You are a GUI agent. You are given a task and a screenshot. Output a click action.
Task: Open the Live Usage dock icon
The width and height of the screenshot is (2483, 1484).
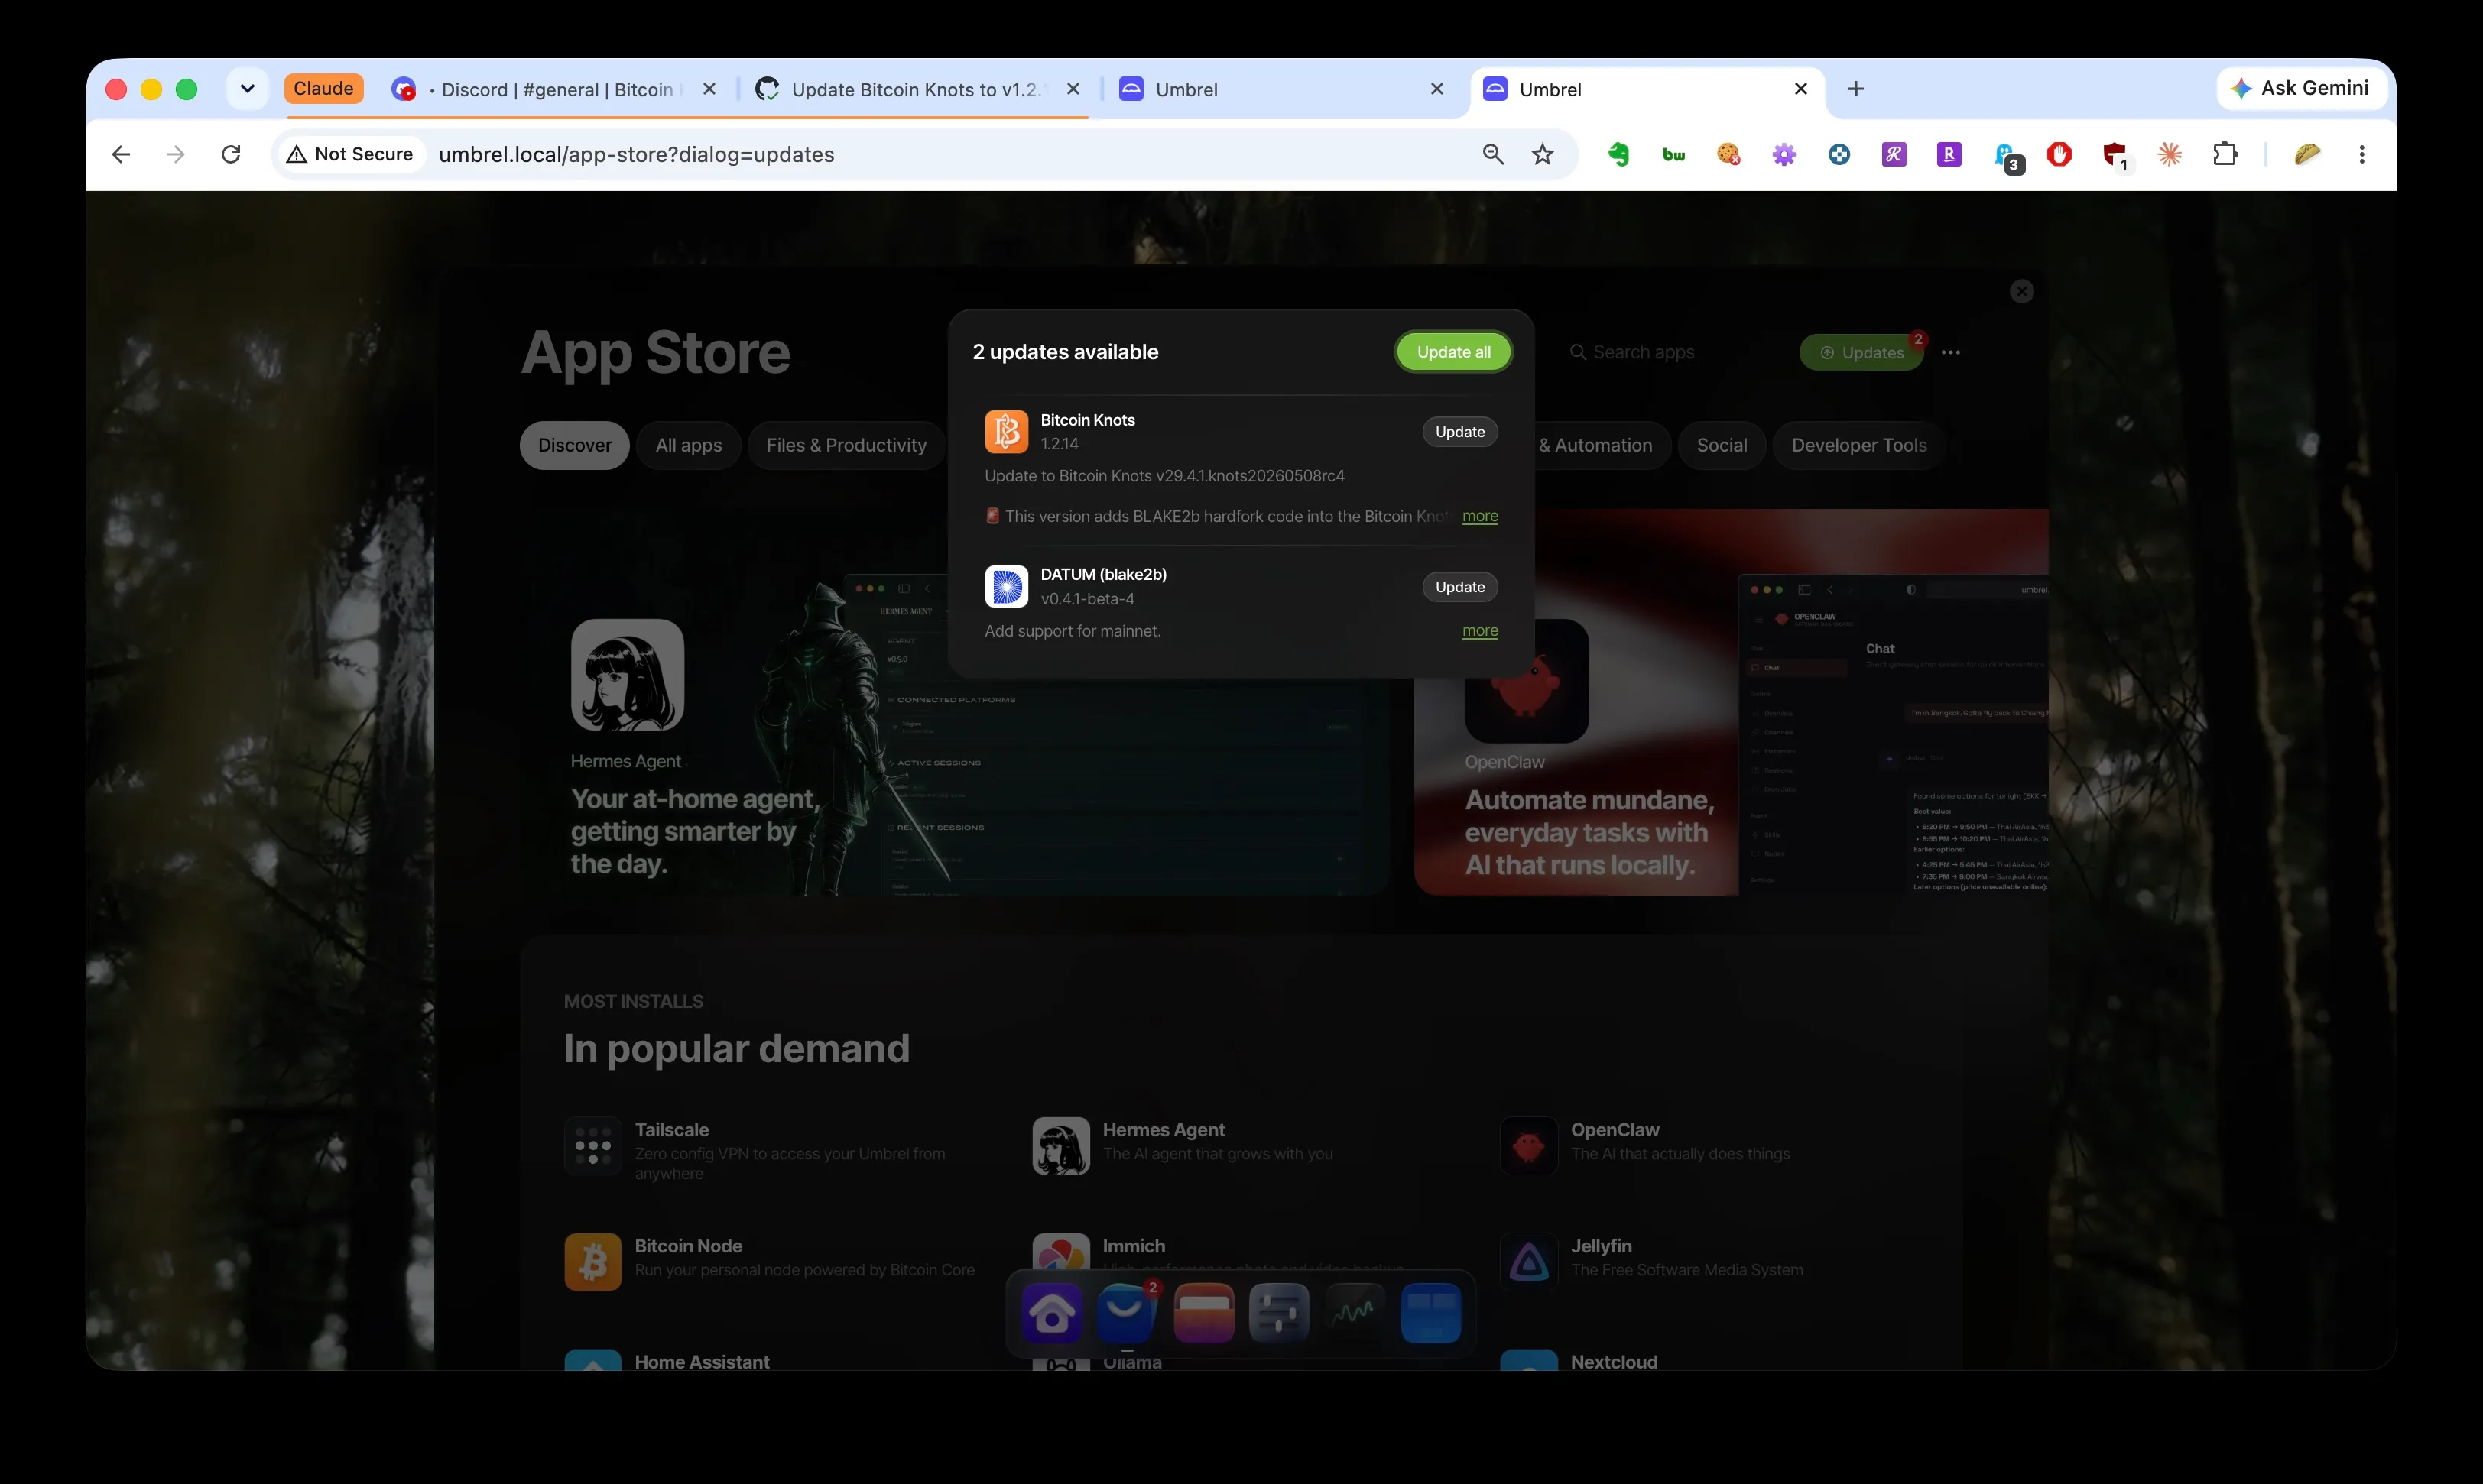[1355, 1312]
